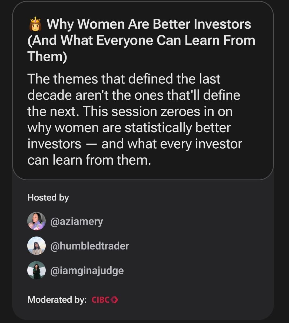
Task: Open the @humbledtrader profile avatar
Action: point(36,245)
